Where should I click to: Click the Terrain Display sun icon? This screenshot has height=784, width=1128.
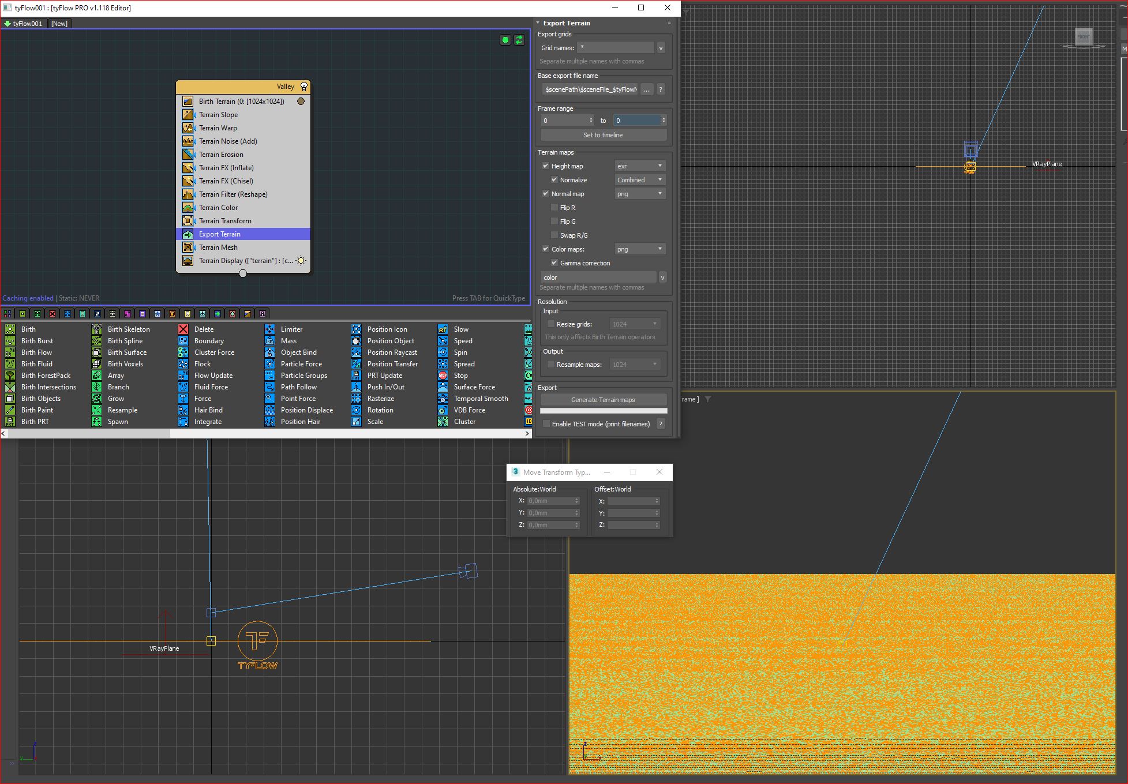tap(301, 261)
